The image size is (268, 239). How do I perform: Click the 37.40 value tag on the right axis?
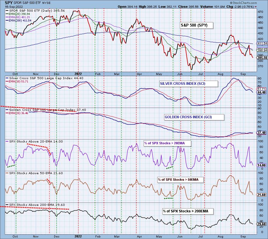[x=261, y=133]
